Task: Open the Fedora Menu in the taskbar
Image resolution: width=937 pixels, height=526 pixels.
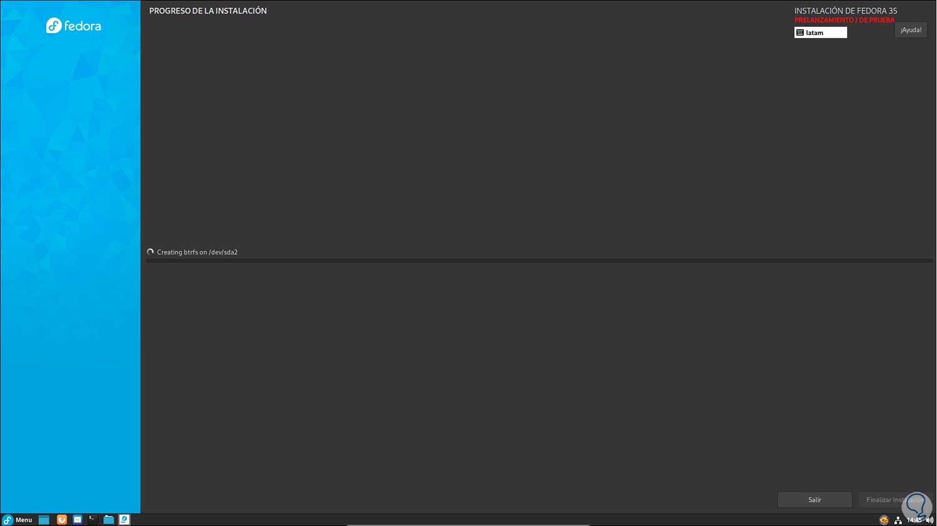Action: (x=17, y=520)
